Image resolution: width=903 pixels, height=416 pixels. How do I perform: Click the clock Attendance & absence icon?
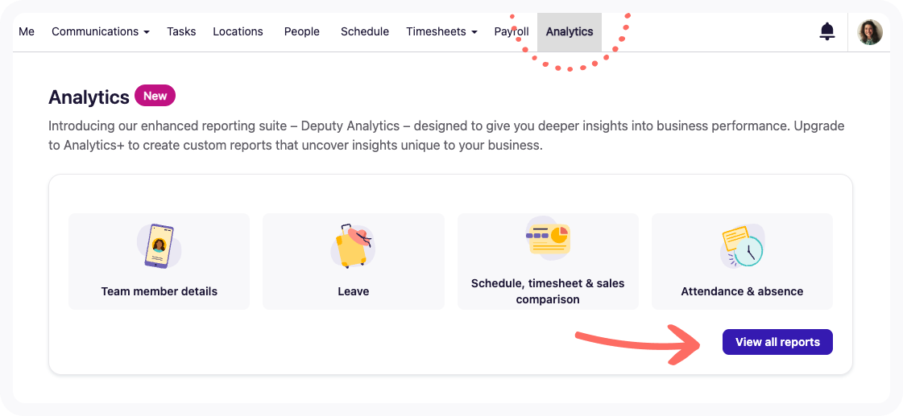tap(743, 245)
